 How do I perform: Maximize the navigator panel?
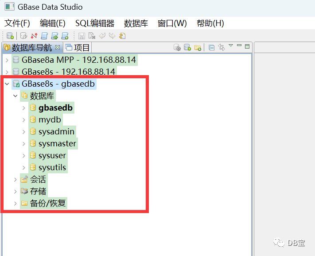(x=247, y=46)
